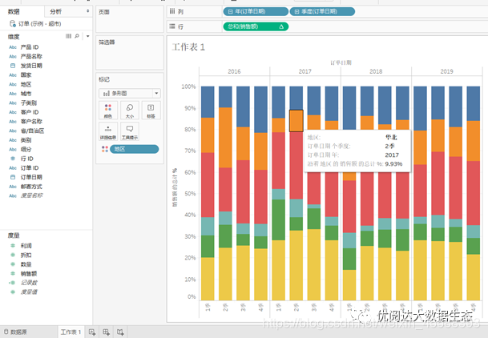The width and height of the screenshot is (488, 338).
Task: Click the view-as-grid icon in the 维度 header
Action: click(x=68, y=36)
